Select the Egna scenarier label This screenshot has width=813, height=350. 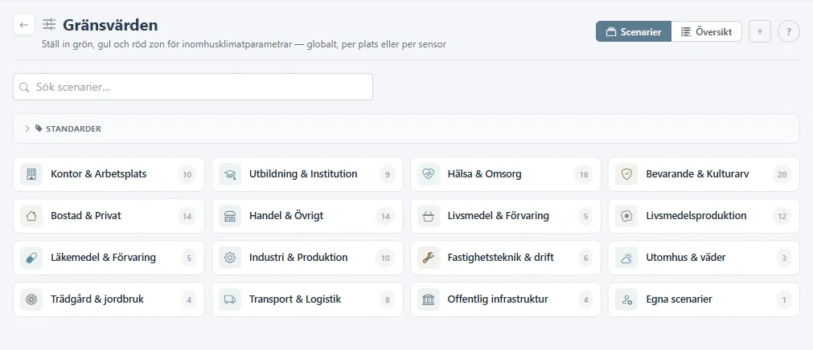[x=680, y=299]
